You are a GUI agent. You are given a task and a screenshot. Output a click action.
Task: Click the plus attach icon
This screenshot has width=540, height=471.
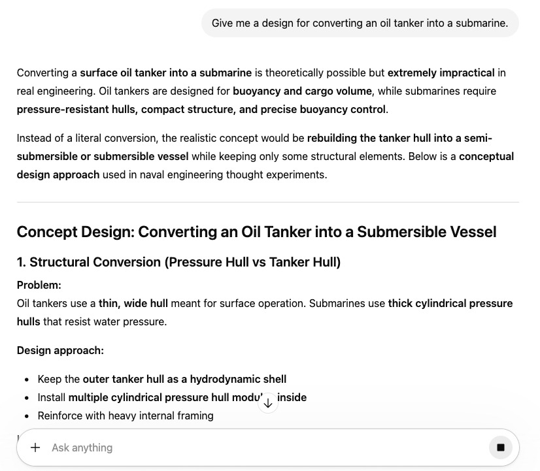[x=35, y=447]
